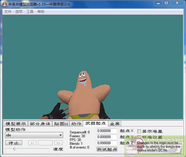Click the 停止 button

click(13, 143)
